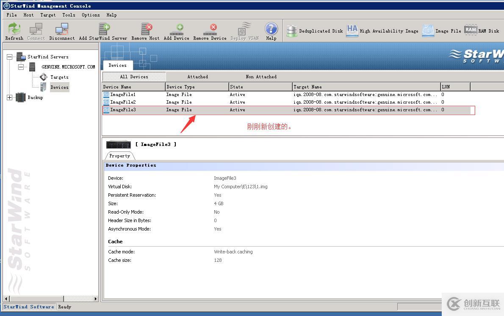Click the ImageFile2 row icon

point(106,102)
